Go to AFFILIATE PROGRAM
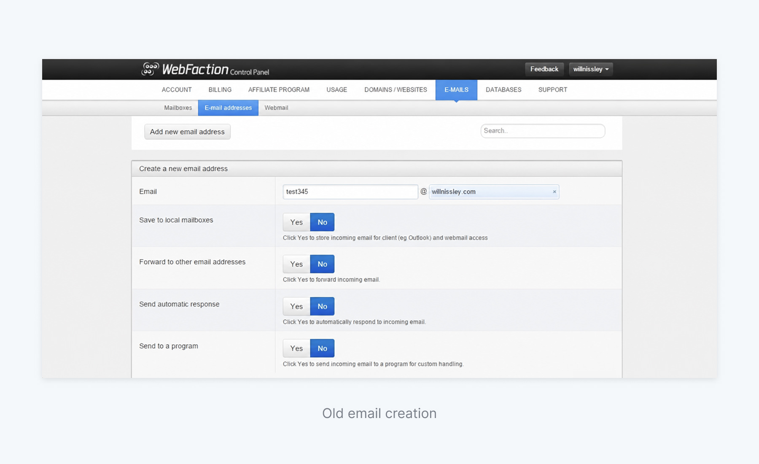 pos(279,90)
